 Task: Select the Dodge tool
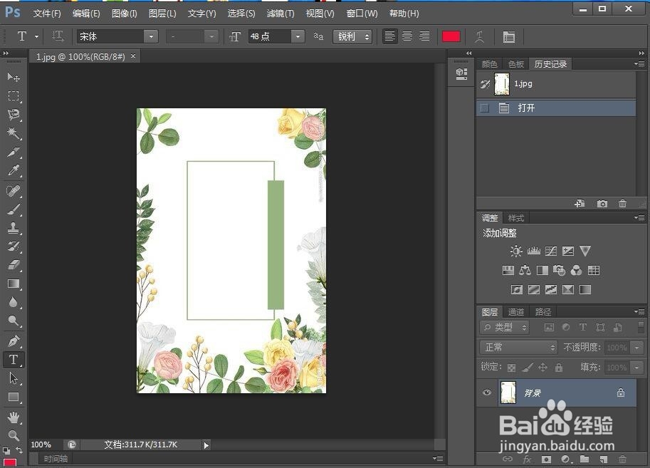[14, 321]
